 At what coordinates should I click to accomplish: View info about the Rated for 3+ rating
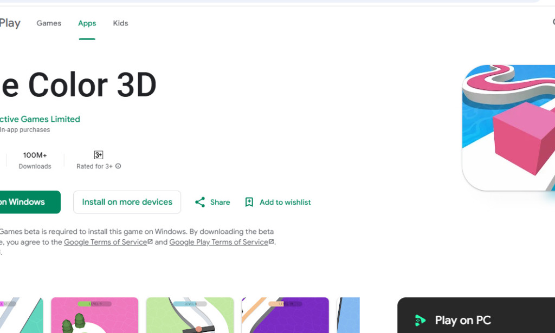[118, 166]
